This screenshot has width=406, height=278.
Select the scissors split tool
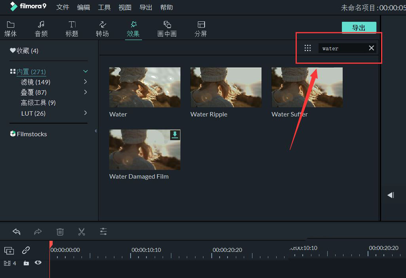82,232
